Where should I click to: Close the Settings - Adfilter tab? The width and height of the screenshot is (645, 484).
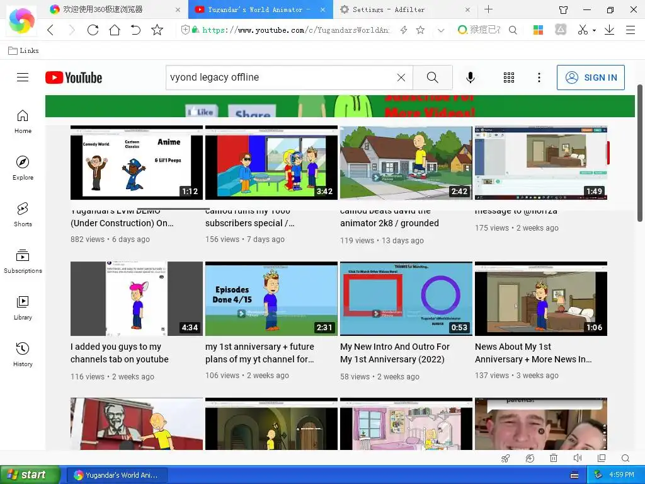[x=467, y=9]
